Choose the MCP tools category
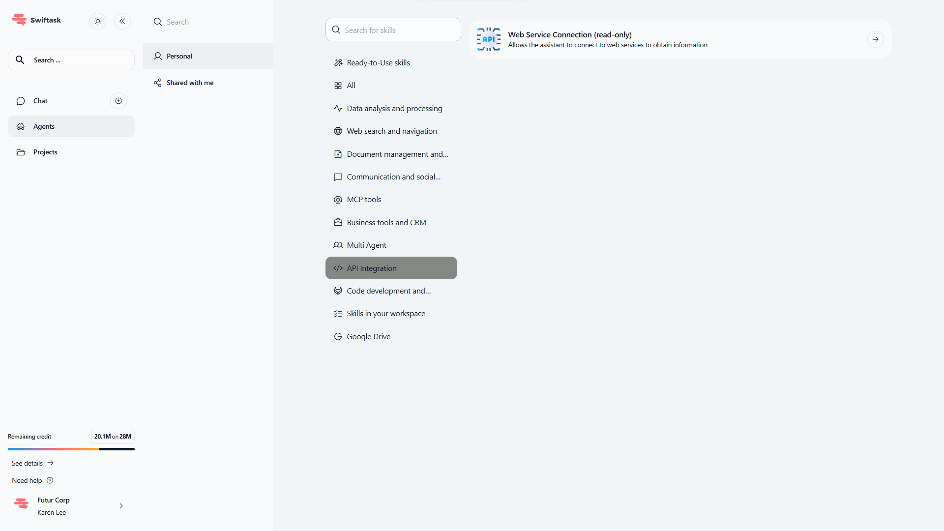Screen dimensions: 944x531 pos(364,199)
